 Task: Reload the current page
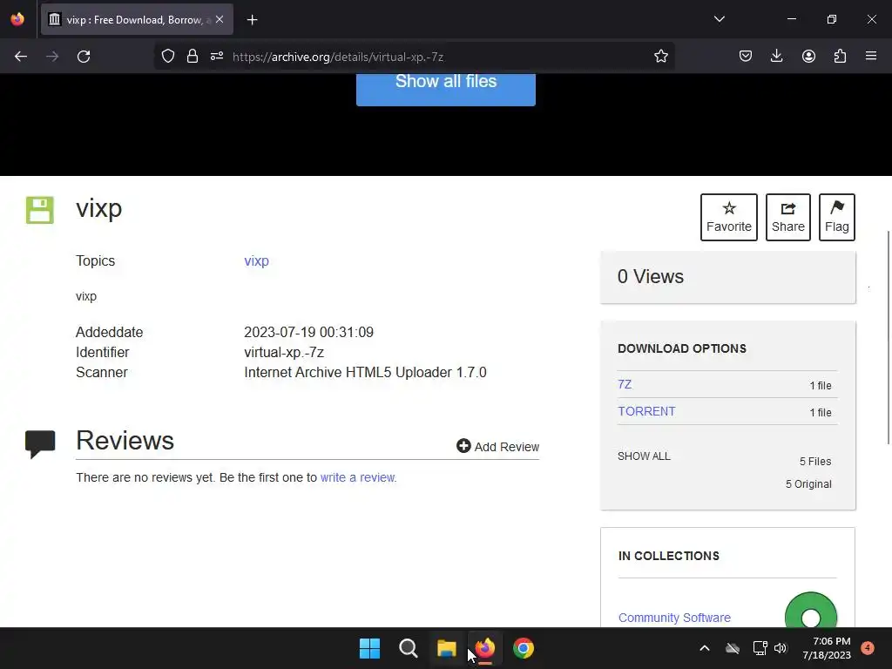(x=84, y=57)
